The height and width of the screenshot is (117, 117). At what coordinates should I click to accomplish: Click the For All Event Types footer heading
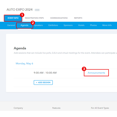click(x=100, y=108)
